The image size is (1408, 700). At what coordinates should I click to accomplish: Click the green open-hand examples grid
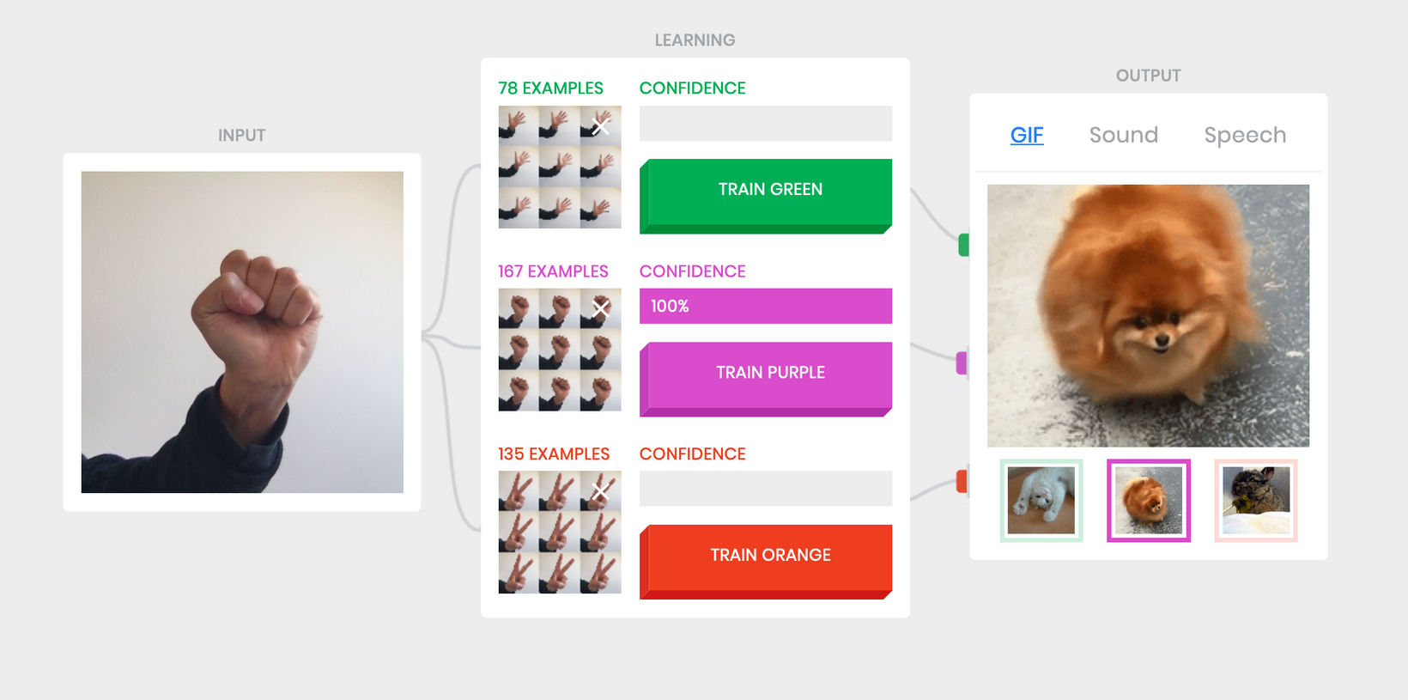pyautogui.click(x=560, y=167)
